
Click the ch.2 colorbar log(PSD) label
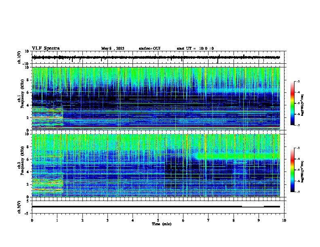303,172
